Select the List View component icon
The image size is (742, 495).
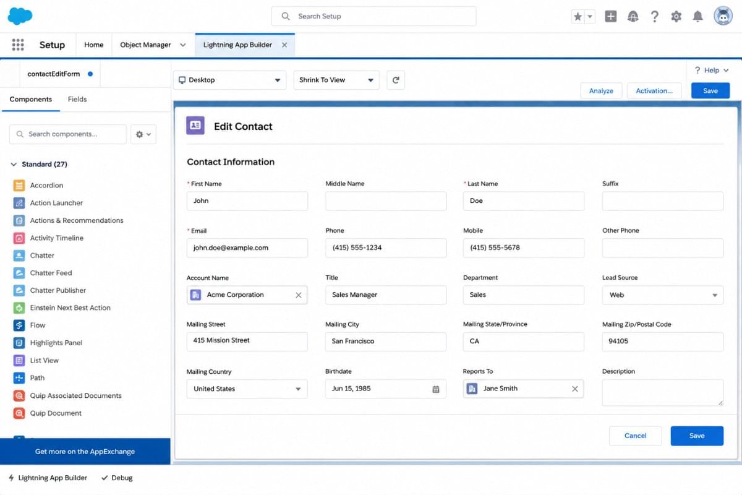click(x=19, y=360)
